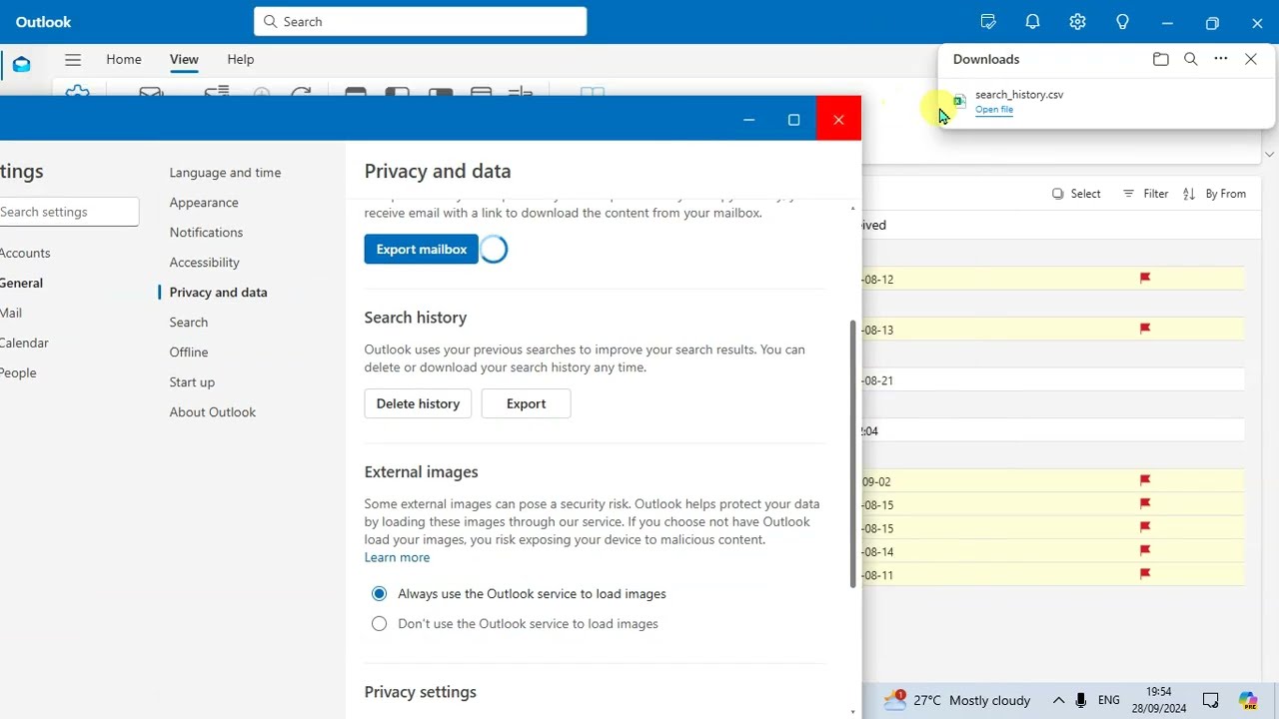Open the weather widget in taskbar
The width and height of the screenshot is (1279, 719).
tap(957, 700)
